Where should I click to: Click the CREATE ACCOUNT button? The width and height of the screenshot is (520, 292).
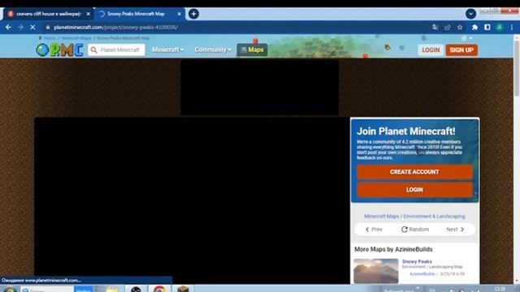click(x=414, y=172)
